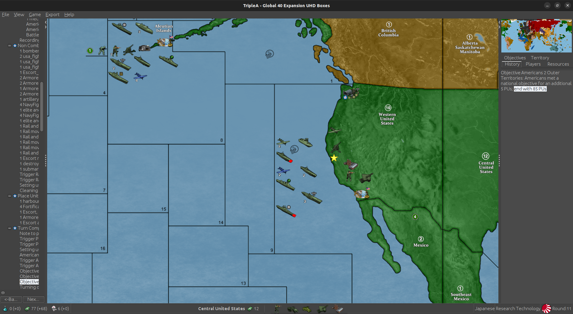Select the History tab
The width and height of the screenshot is (573, 314).
click(x=512, y=64)
